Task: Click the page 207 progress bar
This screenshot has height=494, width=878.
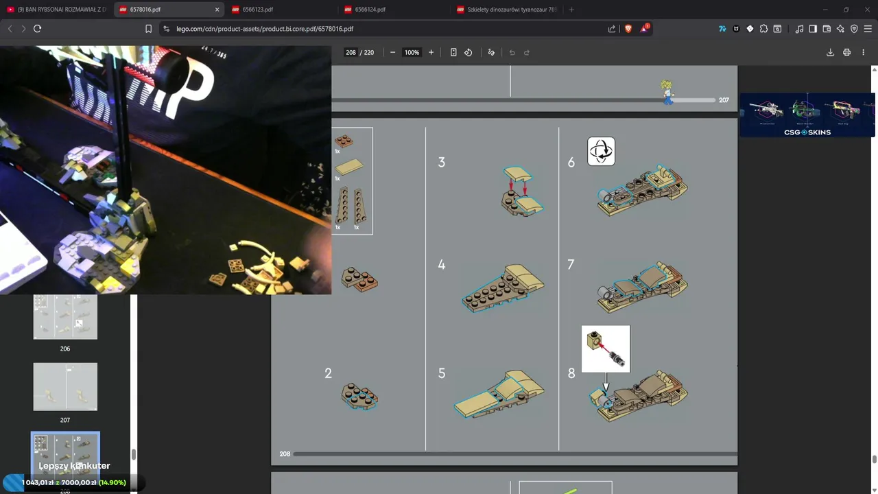Action: pyautogui.click(x=525, y=100)
